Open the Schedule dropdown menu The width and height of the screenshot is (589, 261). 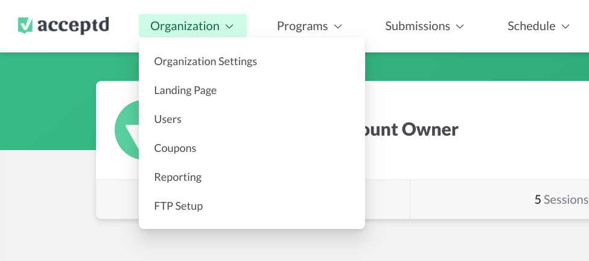[x=538, y=27]
